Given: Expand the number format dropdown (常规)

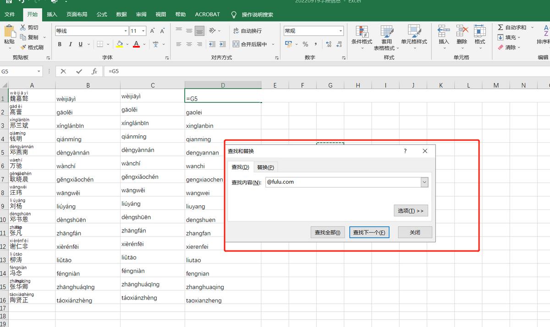Looking at the screenshot, I should [x=341, y=31].
